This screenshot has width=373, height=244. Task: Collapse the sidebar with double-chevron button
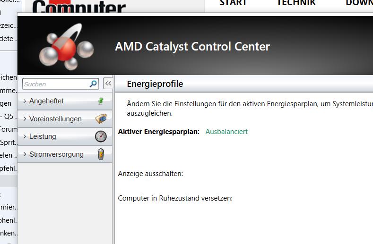tap(108, 84)
